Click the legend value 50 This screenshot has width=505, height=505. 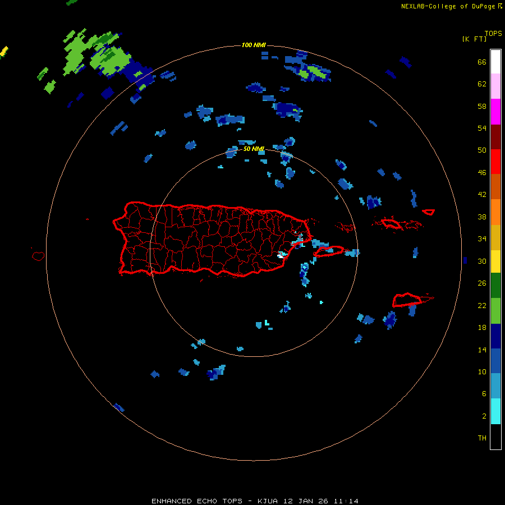[x=482, y=150]
